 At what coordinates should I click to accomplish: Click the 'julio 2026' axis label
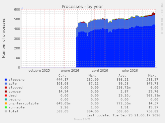(130, 71)
